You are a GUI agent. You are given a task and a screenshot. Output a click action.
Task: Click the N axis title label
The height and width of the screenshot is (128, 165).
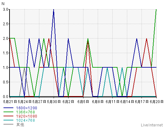coord(3,4)
